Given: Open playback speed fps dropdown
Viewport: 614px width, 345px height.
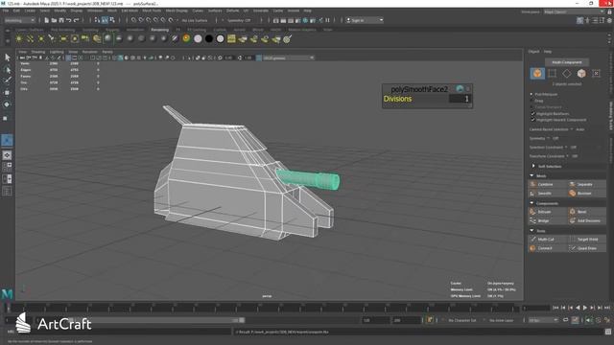Looking at the screenshot, I should pos(544,320).
